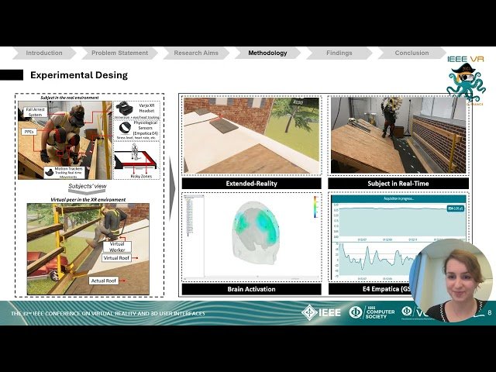Screen dimensions: 496x372
Task: Click the slide number 8
Action: click(490, 312)
